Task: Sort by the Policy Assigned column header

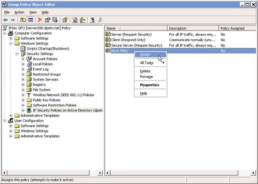Action: click(237, 28)
